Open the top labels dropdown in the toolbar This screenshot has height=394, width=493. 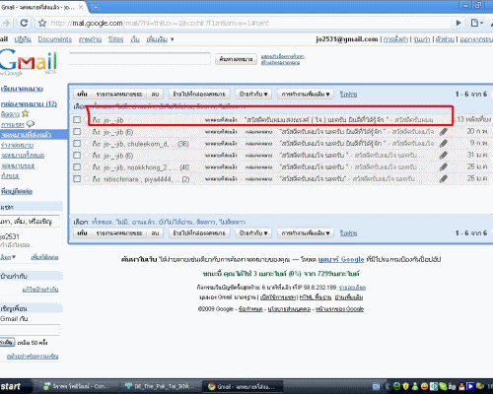coord(253,94)
